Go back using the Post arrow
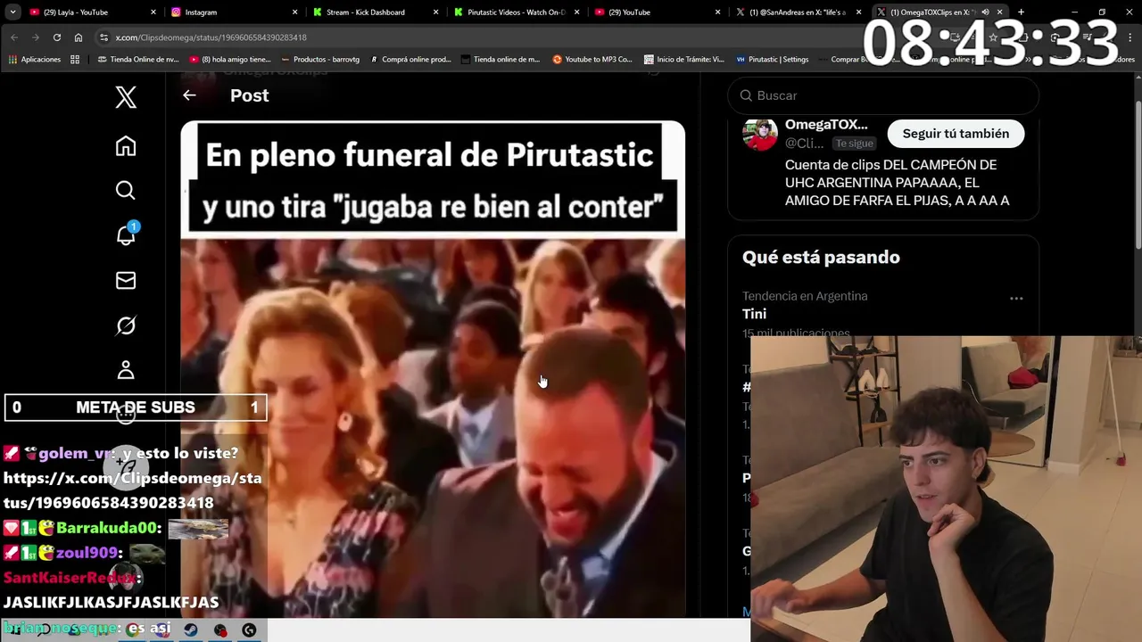 (189, 95)
